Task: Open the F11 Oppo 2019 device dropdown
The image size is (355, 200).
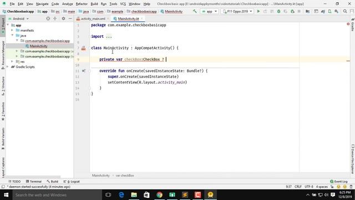Action: click(x=237, y=11)
